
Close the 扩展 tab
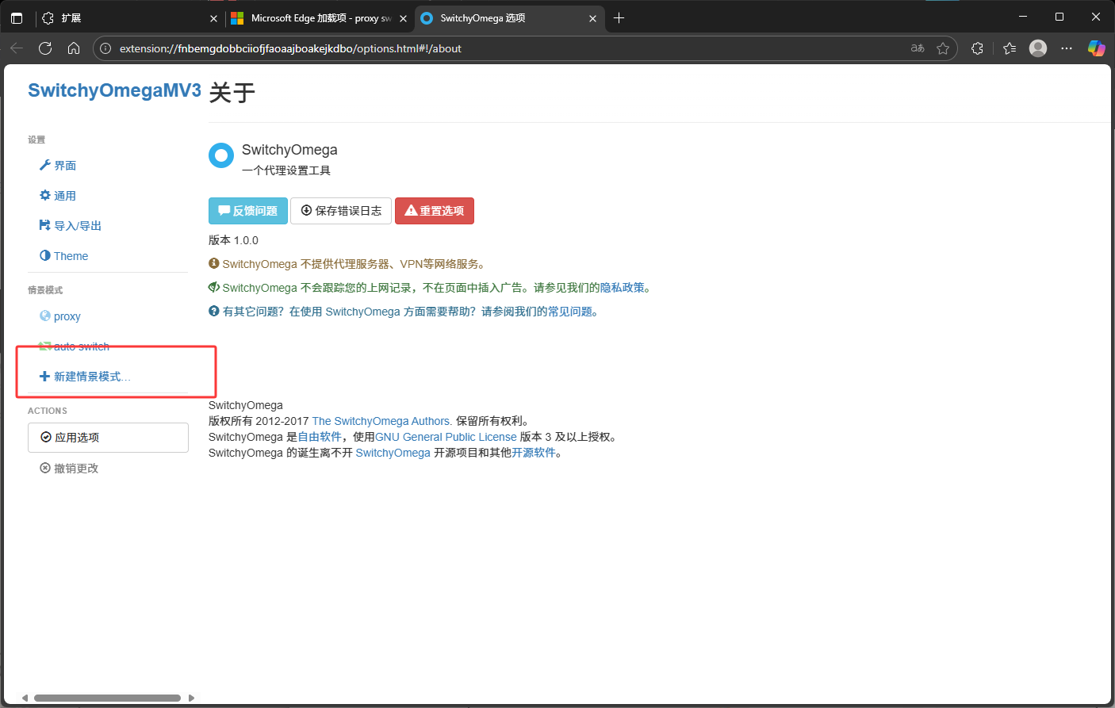coord(213,18)
